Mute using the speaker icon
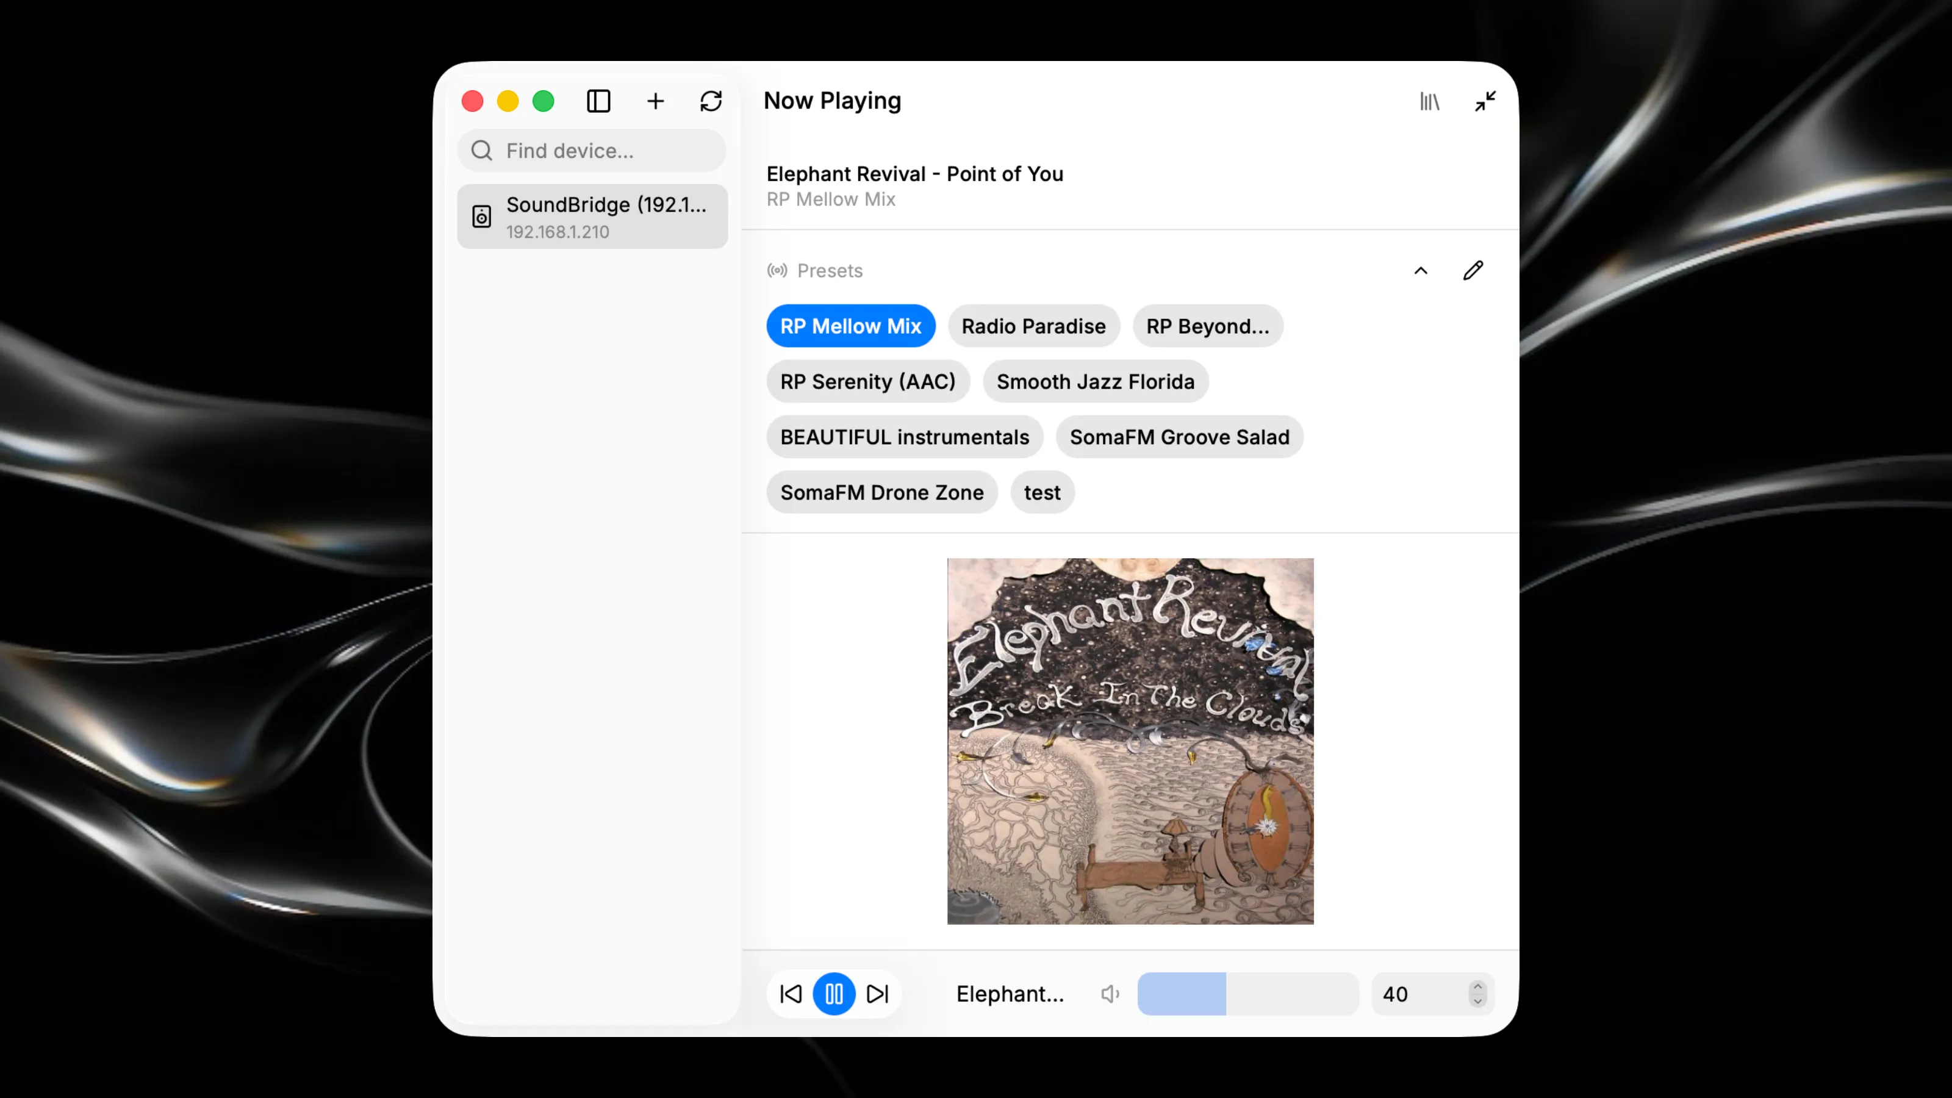This screenshot has width=1952, height=1098. point(1110,994)
